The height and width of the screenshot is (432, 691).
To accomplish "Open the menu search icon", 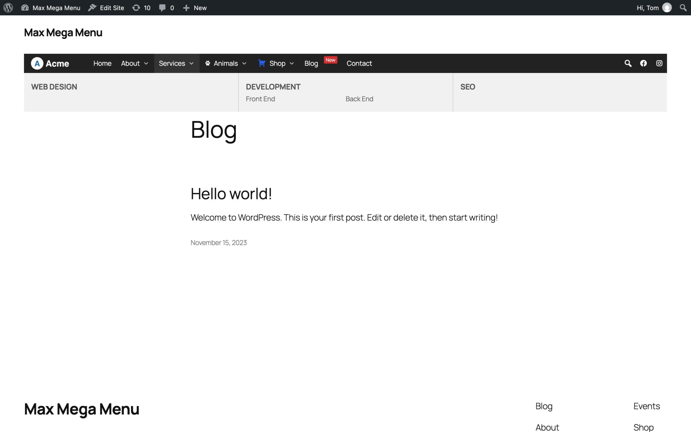I will pos(628,63).
